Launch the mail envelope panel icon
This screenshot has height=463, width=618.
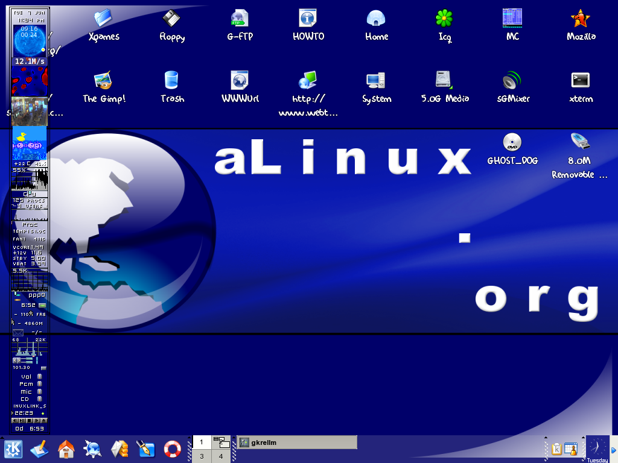point(119,449)
